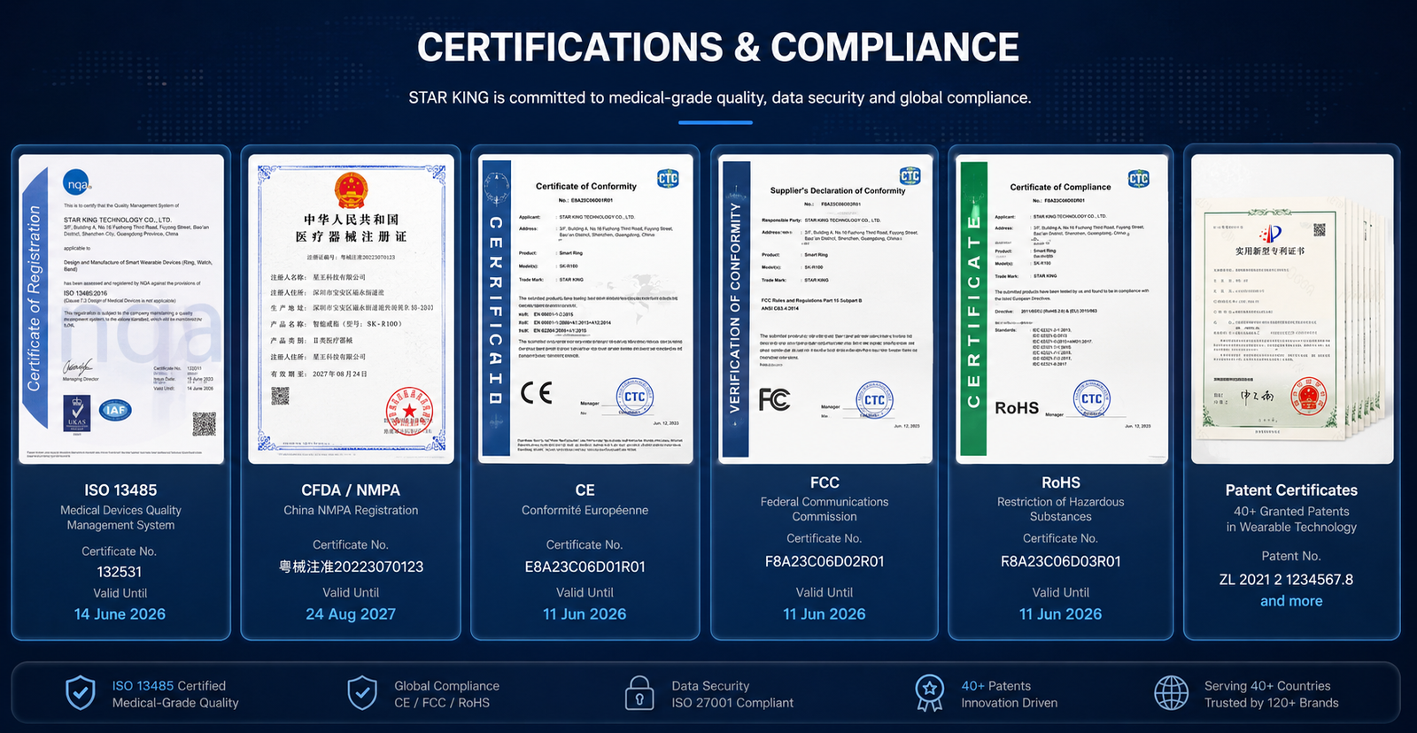The image size is (1417, 733).
Task: Click 'China NMPA Registration' text
Action: (351, 511)
